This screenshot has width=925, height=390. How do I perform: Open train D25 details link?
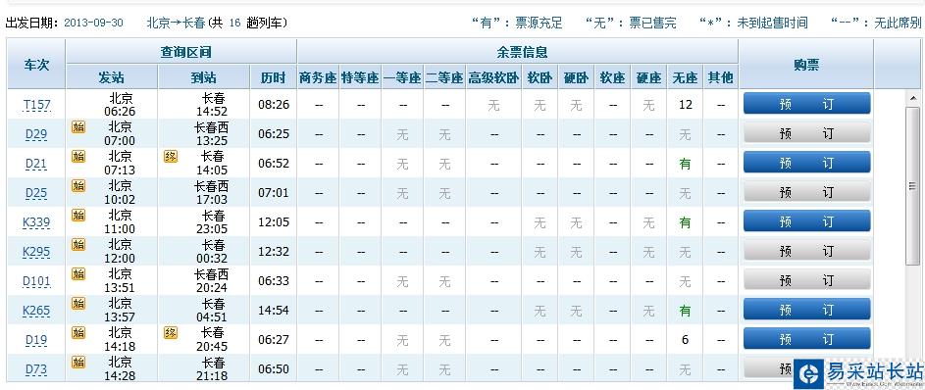(36, 193)
